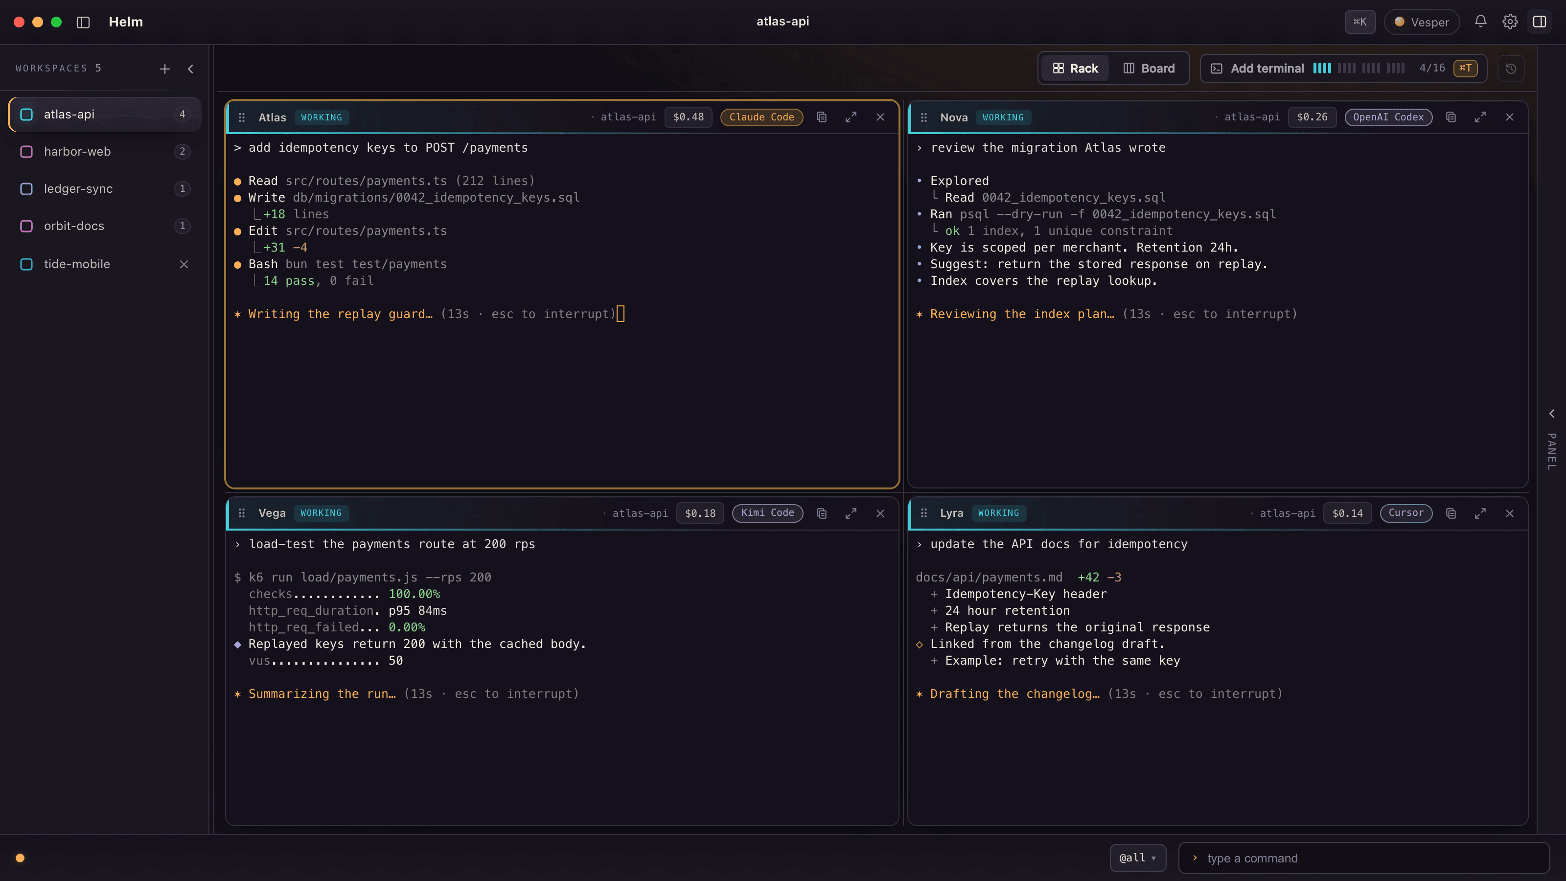The height and width of the screenshot is (881, 1566).
Task: Click Add terminal button
Action: [x=1343, y=68]
